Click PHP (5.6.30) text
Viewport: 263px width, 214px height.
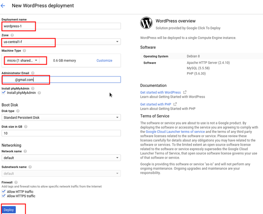click(x=196, y=73)
